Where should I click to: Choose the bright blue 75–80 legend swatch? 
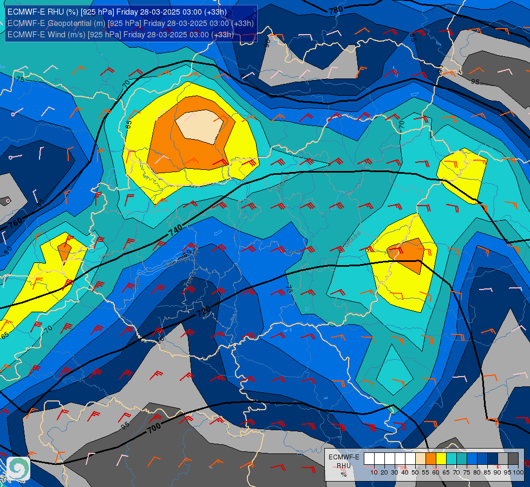tap(472, 459)
